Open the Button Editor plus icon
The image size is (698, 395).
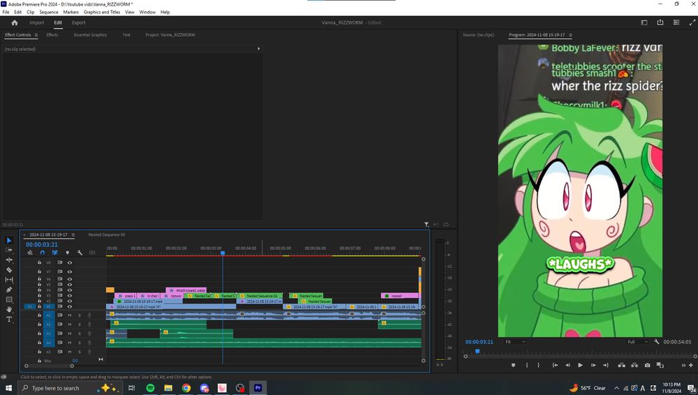click(691, 365)
